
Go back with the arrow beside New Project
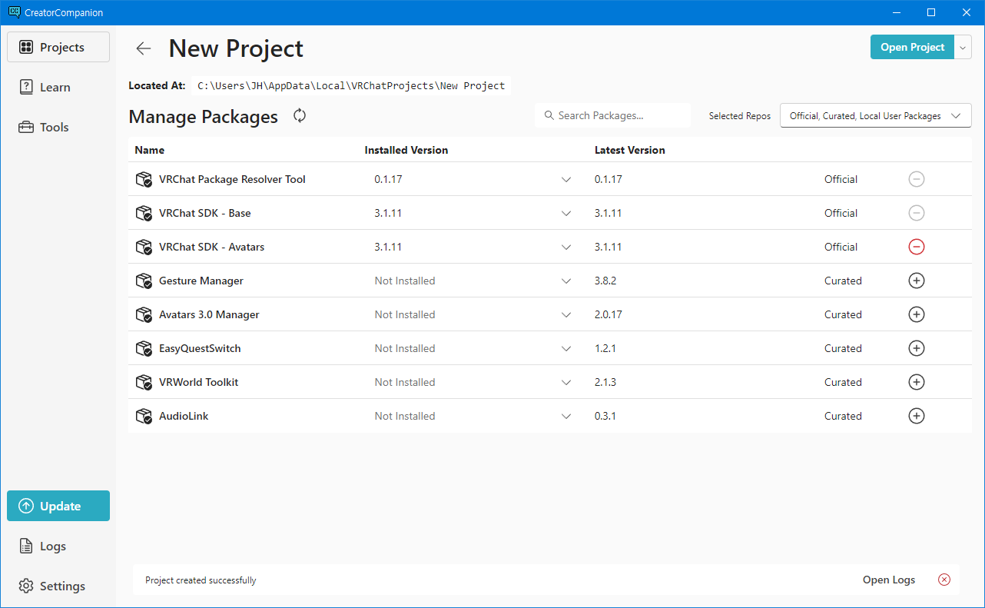coord(143,48)
